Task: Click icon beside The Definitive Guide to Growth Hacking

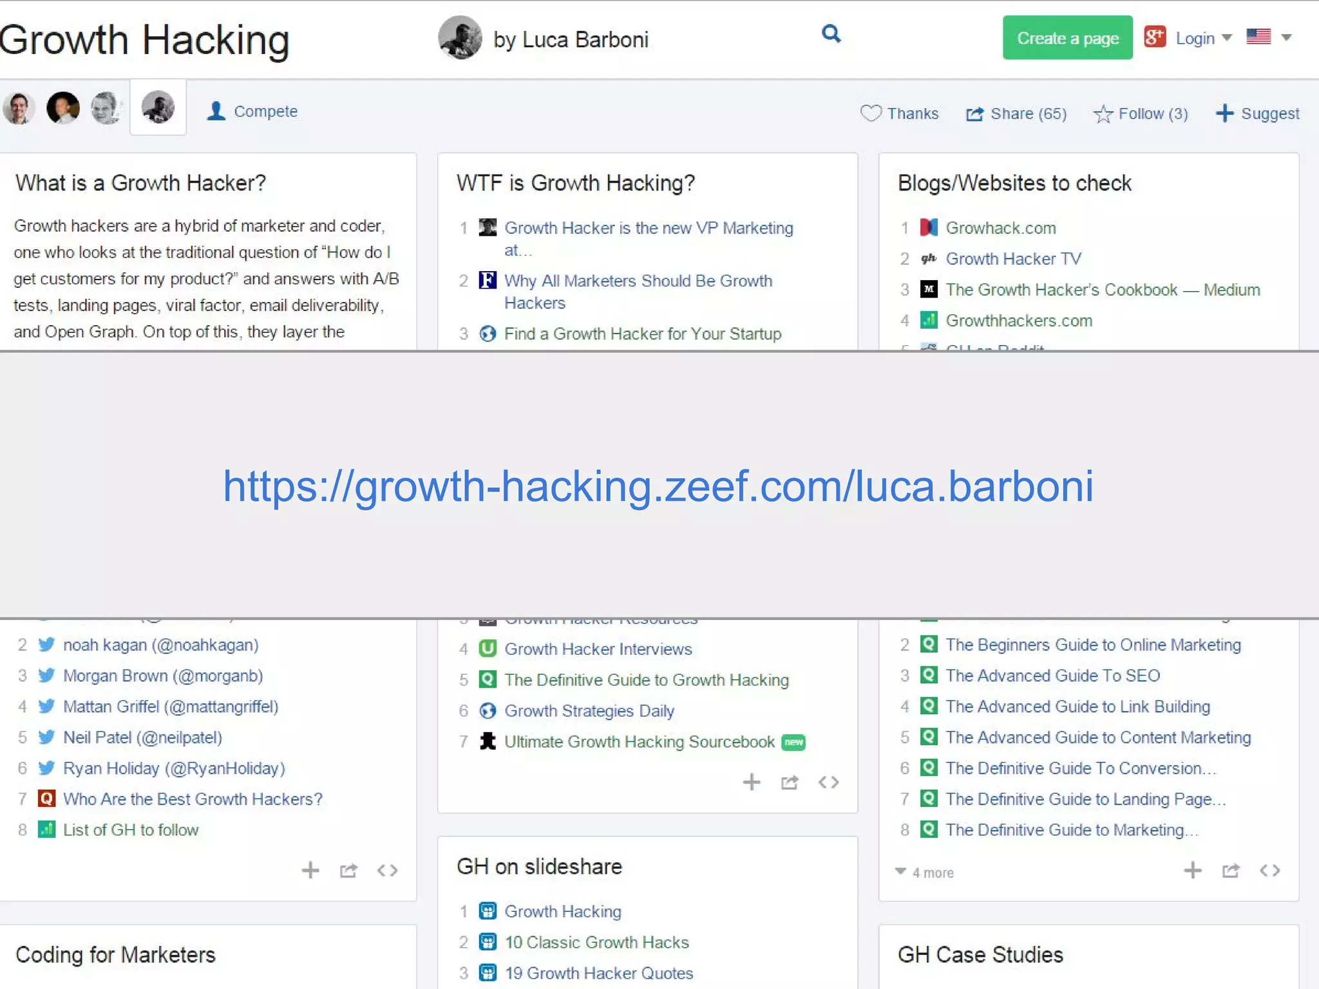Action: 488,679
